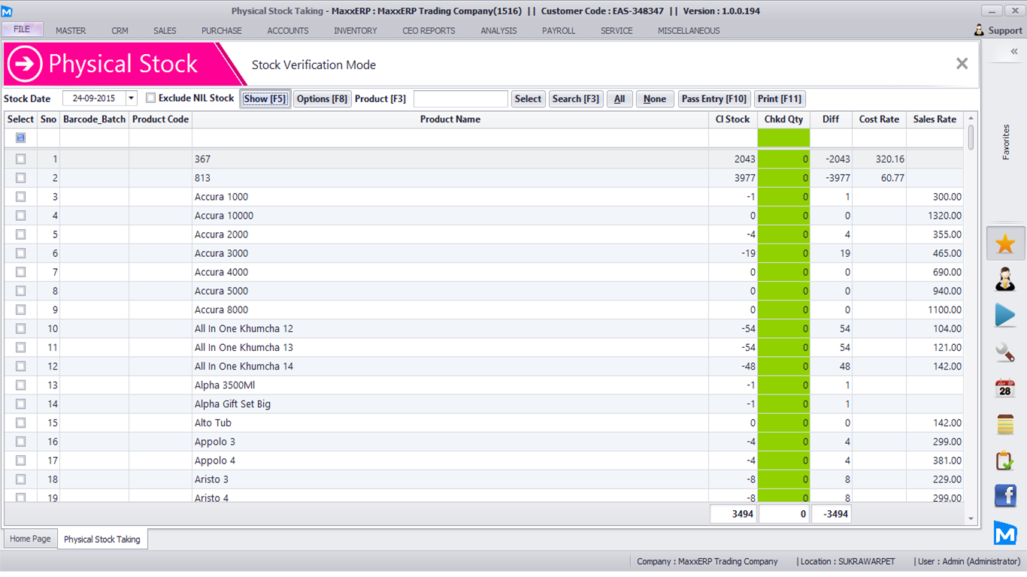This screenshot has height=577, width=1027.
Task: Open the wrench tools icon
Action: click(1005, 352)
